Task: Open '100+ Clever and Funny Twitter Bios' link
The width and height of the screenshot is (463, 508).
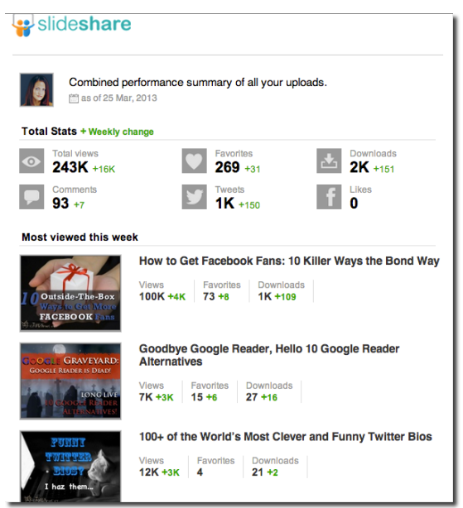Action: coord(285,437)
